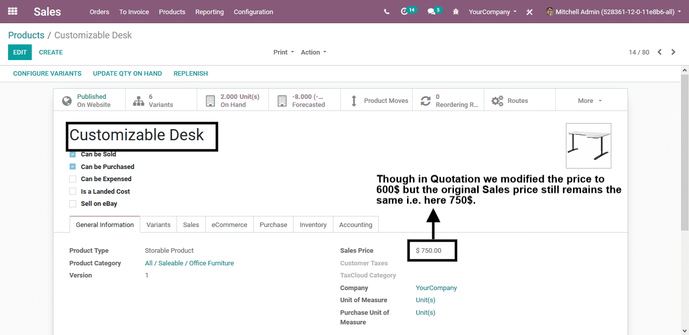The image size is (689, 335).
Task: Switch to the Variants tab
Action: click(x=158, y=225)
